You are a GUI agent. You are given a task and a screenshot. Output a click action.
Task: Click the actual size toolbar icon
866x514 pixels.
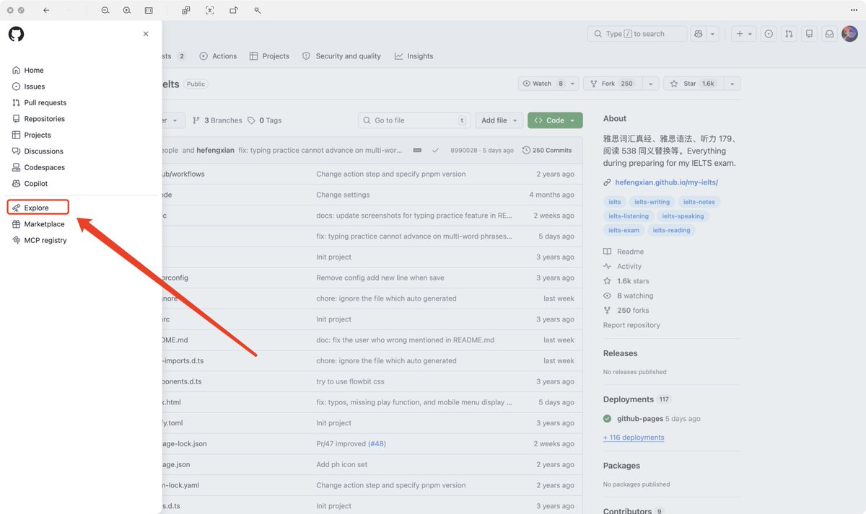(149, 10)
